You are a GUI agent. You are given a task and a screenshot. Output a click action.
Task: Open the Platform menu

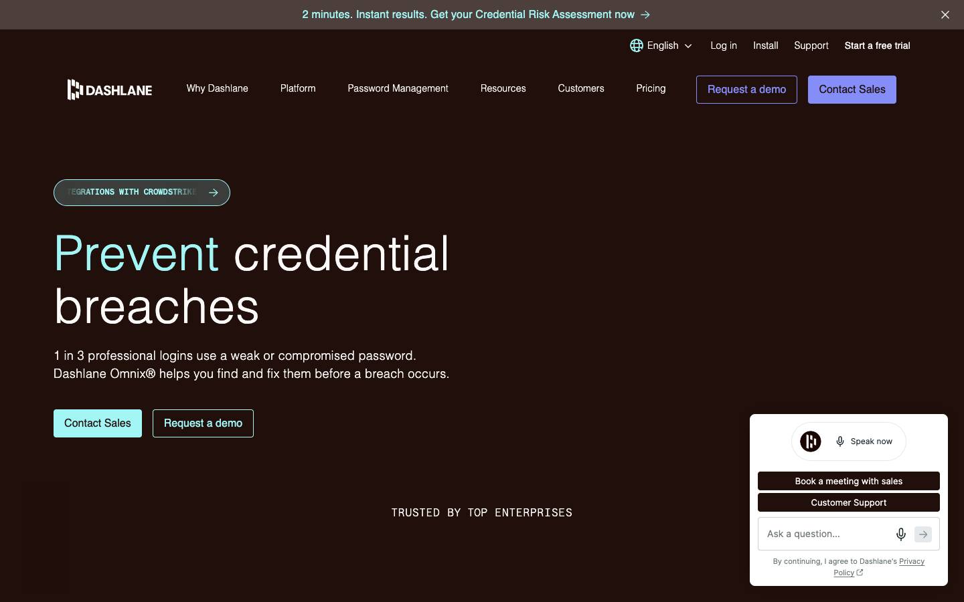point(298,88)
